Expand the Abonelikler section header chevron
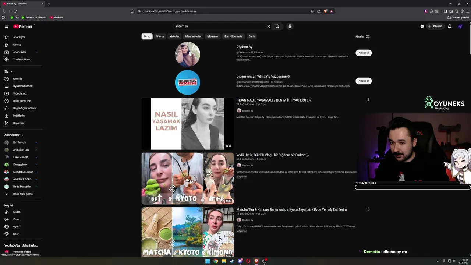Image resolution: width=471 pixels, height=265 pixels. (22, 135)
